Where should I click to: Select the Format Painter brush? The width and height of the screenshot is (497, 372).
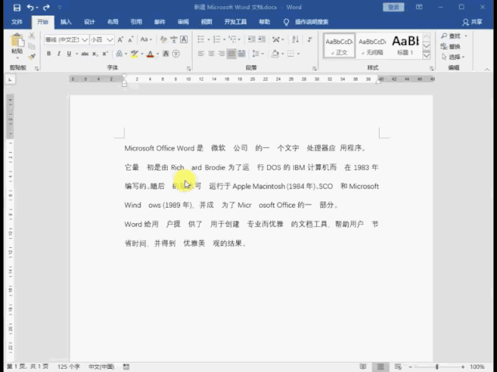click(32, 57)
